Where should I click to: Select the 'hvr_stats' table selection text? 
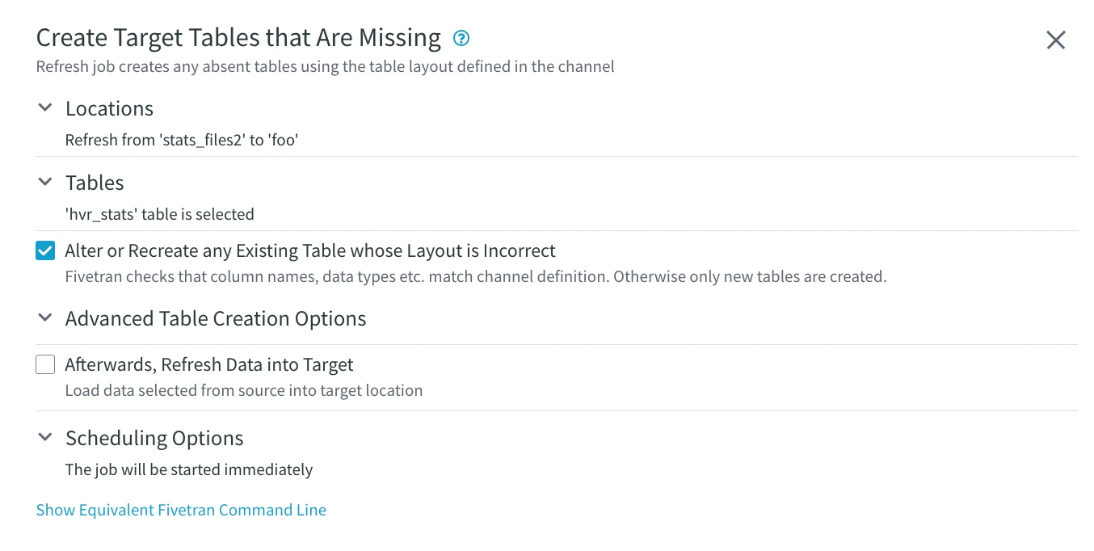(x=159, y=213)
